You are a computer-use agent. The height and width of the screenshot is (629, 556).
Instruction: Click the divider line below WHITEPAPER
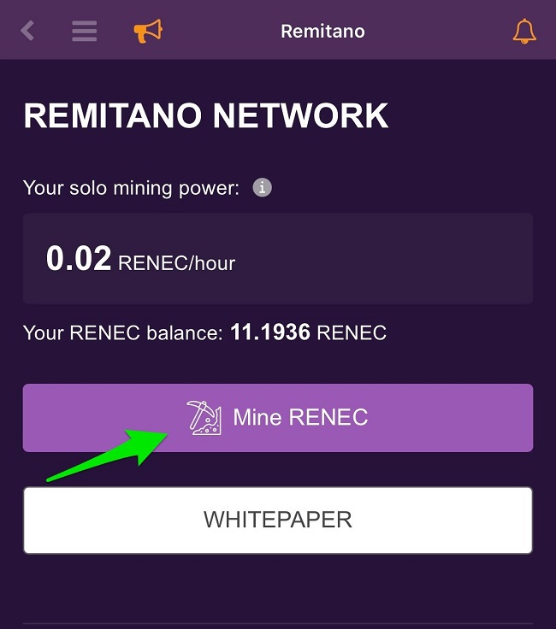278,624
